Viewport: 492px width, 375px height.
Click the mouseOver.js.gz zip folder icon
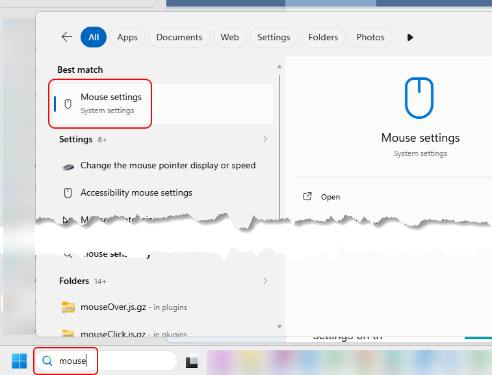click(68, 307)
